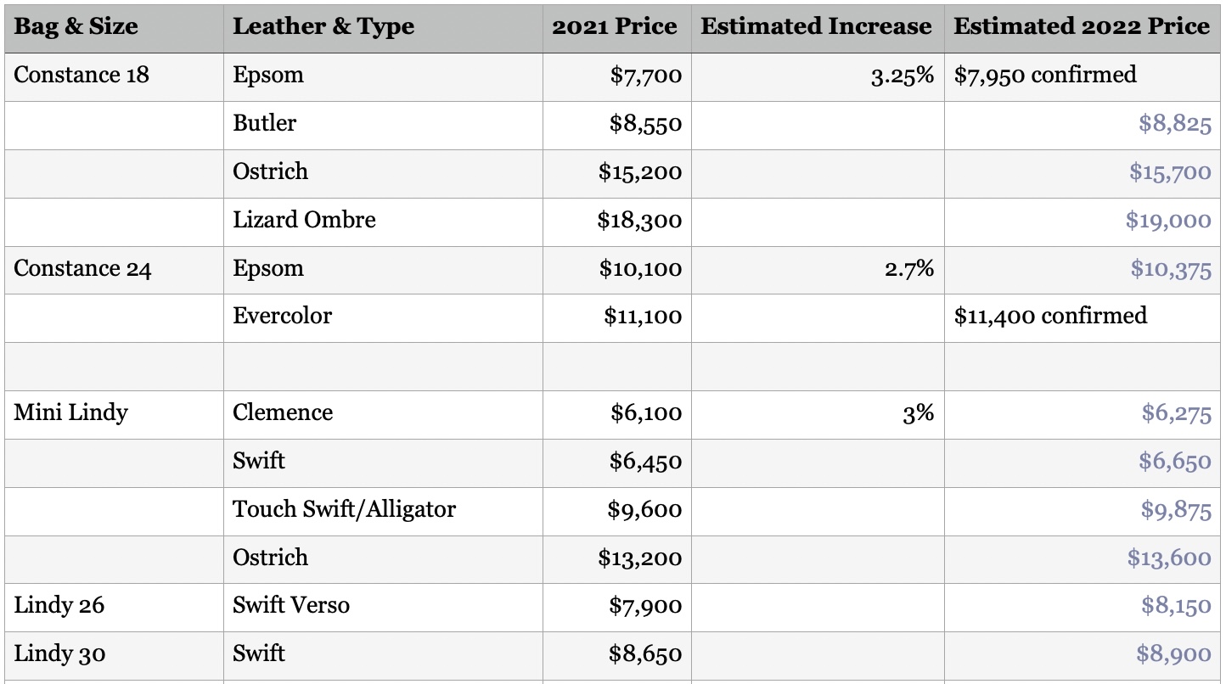Screen dimensions: 1226x684
Task: Click the "Constance 24" cell
Action: 82,268
